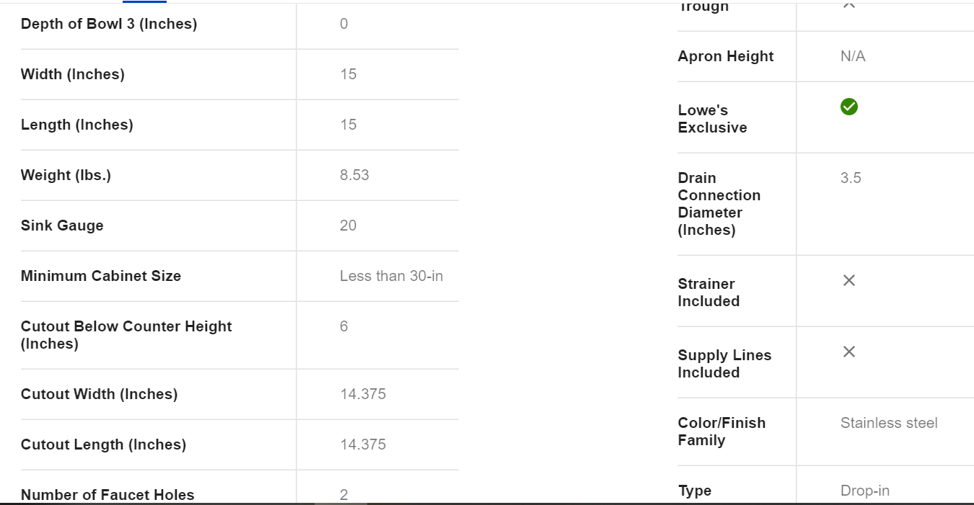
Task: Select the 3.5 drain diameter value
Action: coord(851,178)
